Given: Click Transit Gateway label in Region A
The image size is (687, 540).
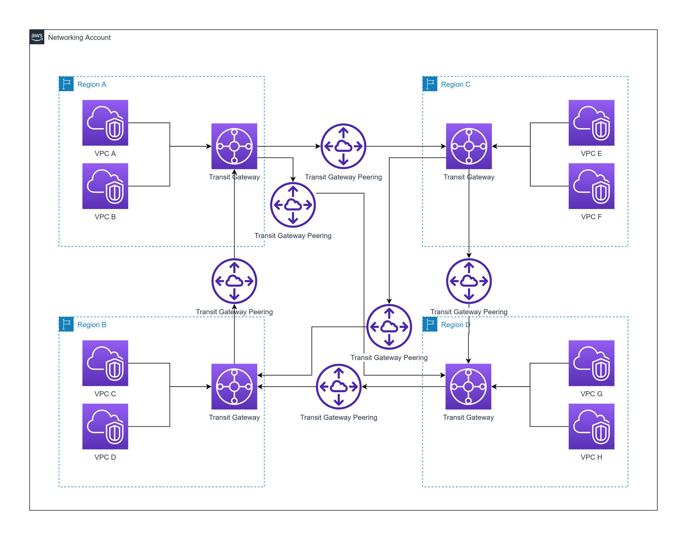Looking at the screenshot, I should click(234, 177).
